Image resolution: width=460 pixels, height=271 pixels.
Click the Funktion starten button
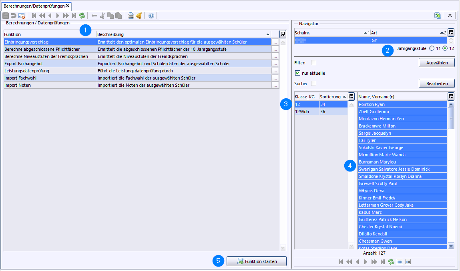(256, 261)
